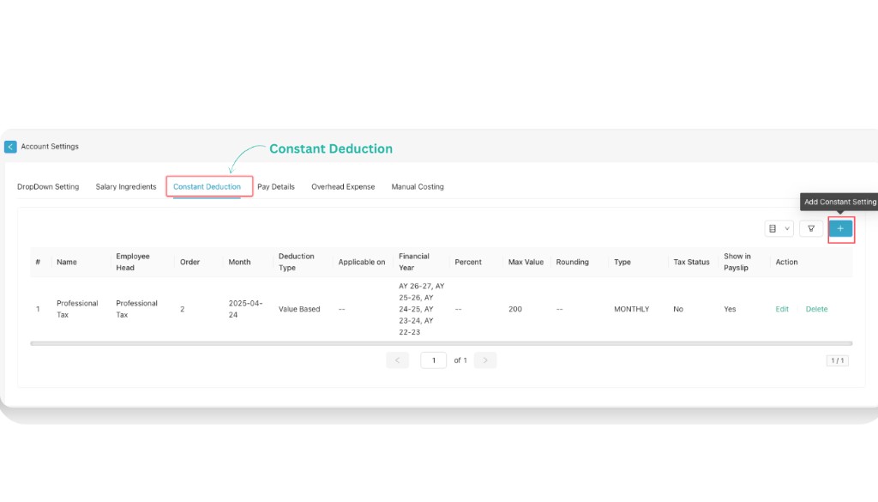Viewport: 878px width, 502px height.
Task: Click the previous page left arrow
Action: pos(397,360)
